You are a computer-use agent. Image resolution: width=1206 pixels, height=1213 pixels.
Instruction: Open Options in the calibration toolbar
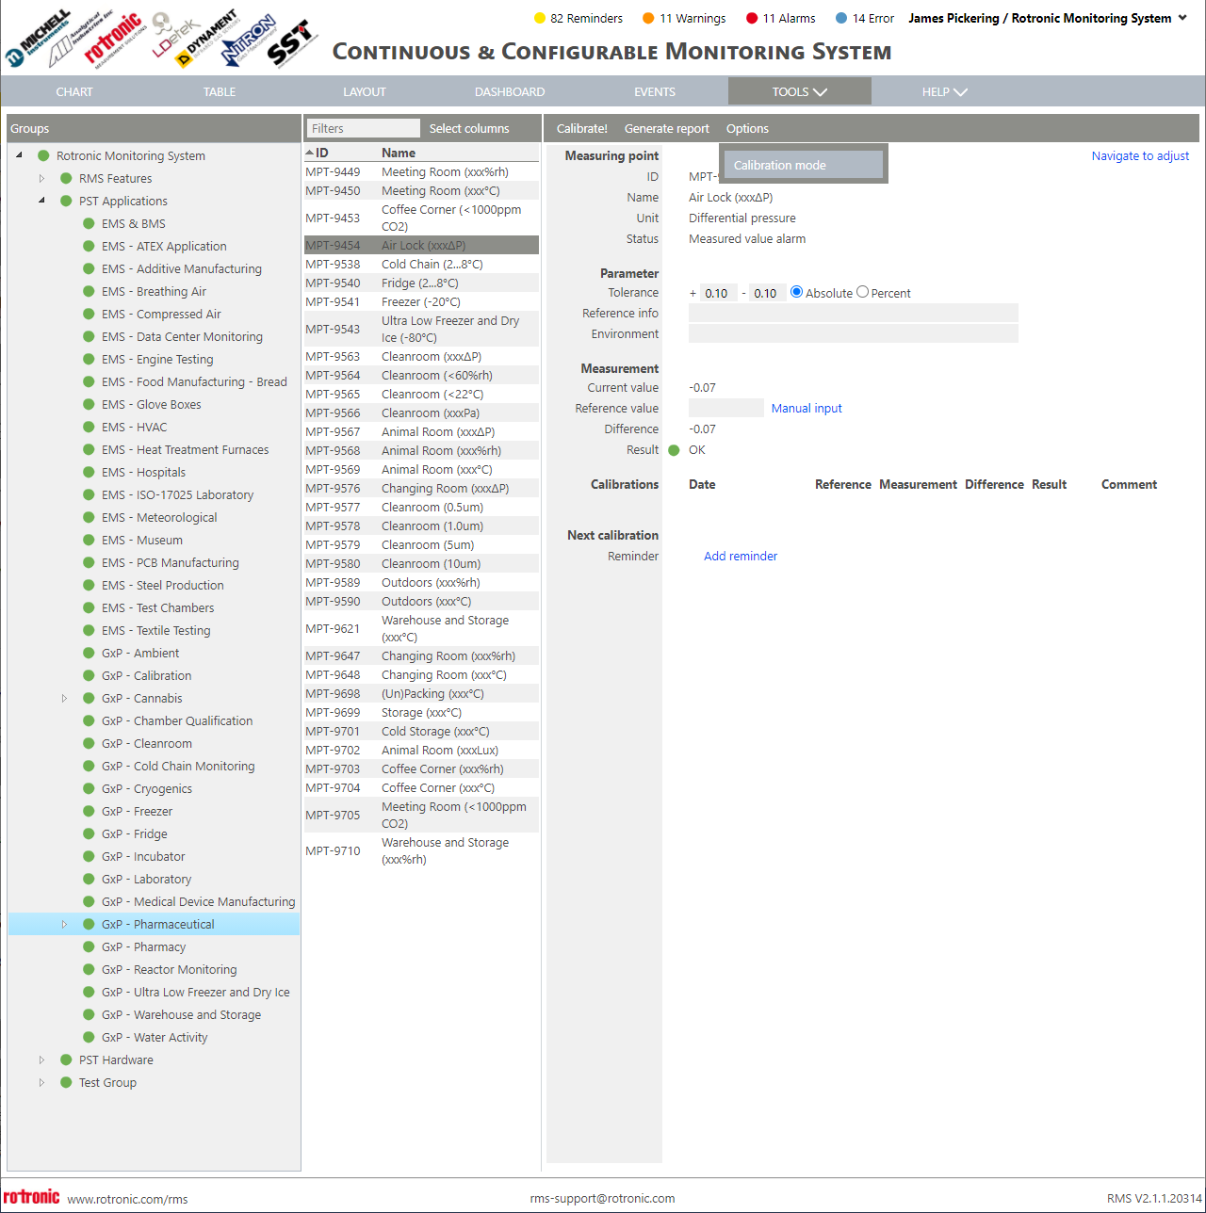[747, 128]
